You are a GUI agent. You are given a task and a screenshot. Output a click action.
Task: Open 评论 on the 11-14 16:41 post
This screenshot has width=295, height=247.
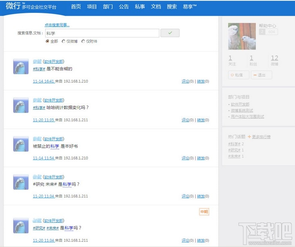click(185, 81)
